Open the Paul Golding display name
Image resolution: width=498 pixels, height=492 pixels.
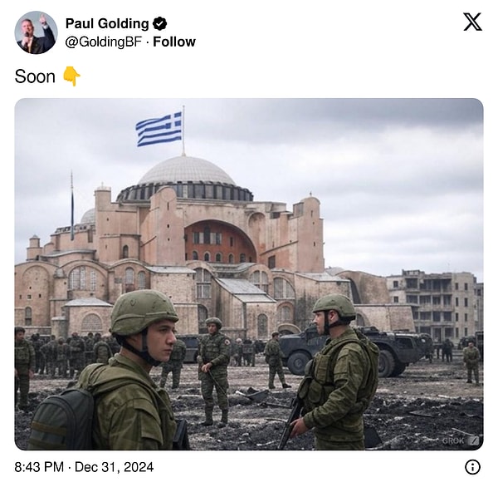[x=107, y=23]
